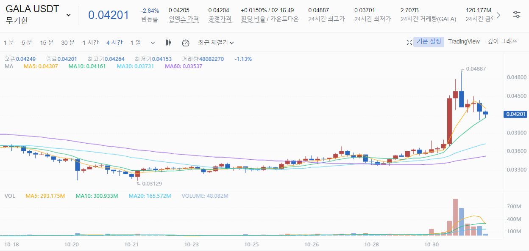This screenshot has height=251, width=529.
Task: Select the 1 일 timeframe
Action: [x=136, y=42]
